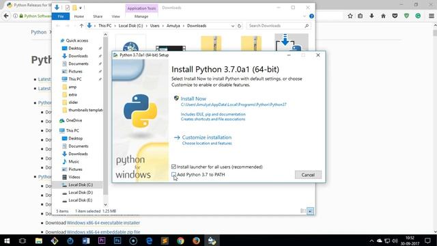The width and height of the screenshot is (437, 246).
Task: Open address bar history dropdown
Action: (233, 26)
